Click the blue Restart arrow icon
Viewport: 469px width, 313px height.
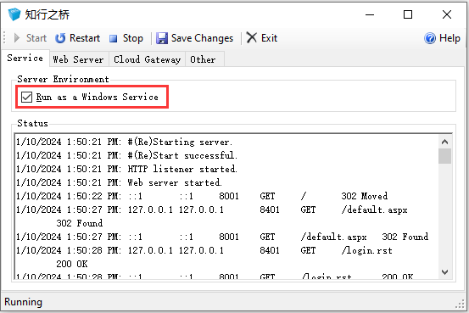[x=60, y=38]
